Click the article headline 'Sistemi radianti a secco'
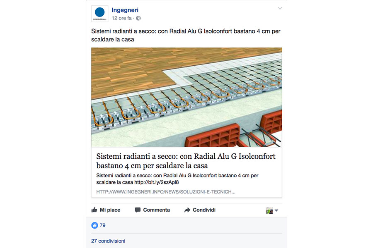The image size is (373, 248). pyautogui.click(x=186, y=161)
